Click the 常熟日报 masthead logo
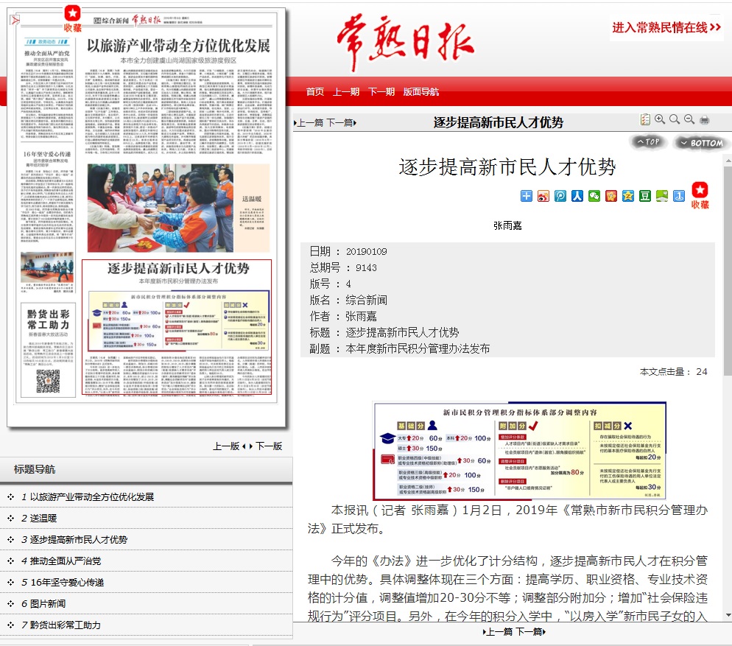The height and width of the screenshot is (646, 732). click(x=405, y=43)
